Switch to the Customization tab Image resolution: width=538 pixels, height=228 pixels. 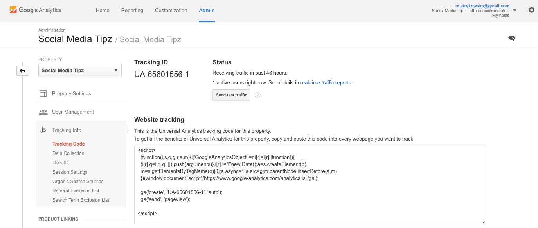(171, 11)
